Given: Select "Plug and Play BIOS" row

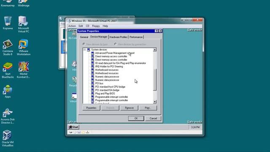Looking at the screenshot, I should pyautogui.click(x=105, y=93).
